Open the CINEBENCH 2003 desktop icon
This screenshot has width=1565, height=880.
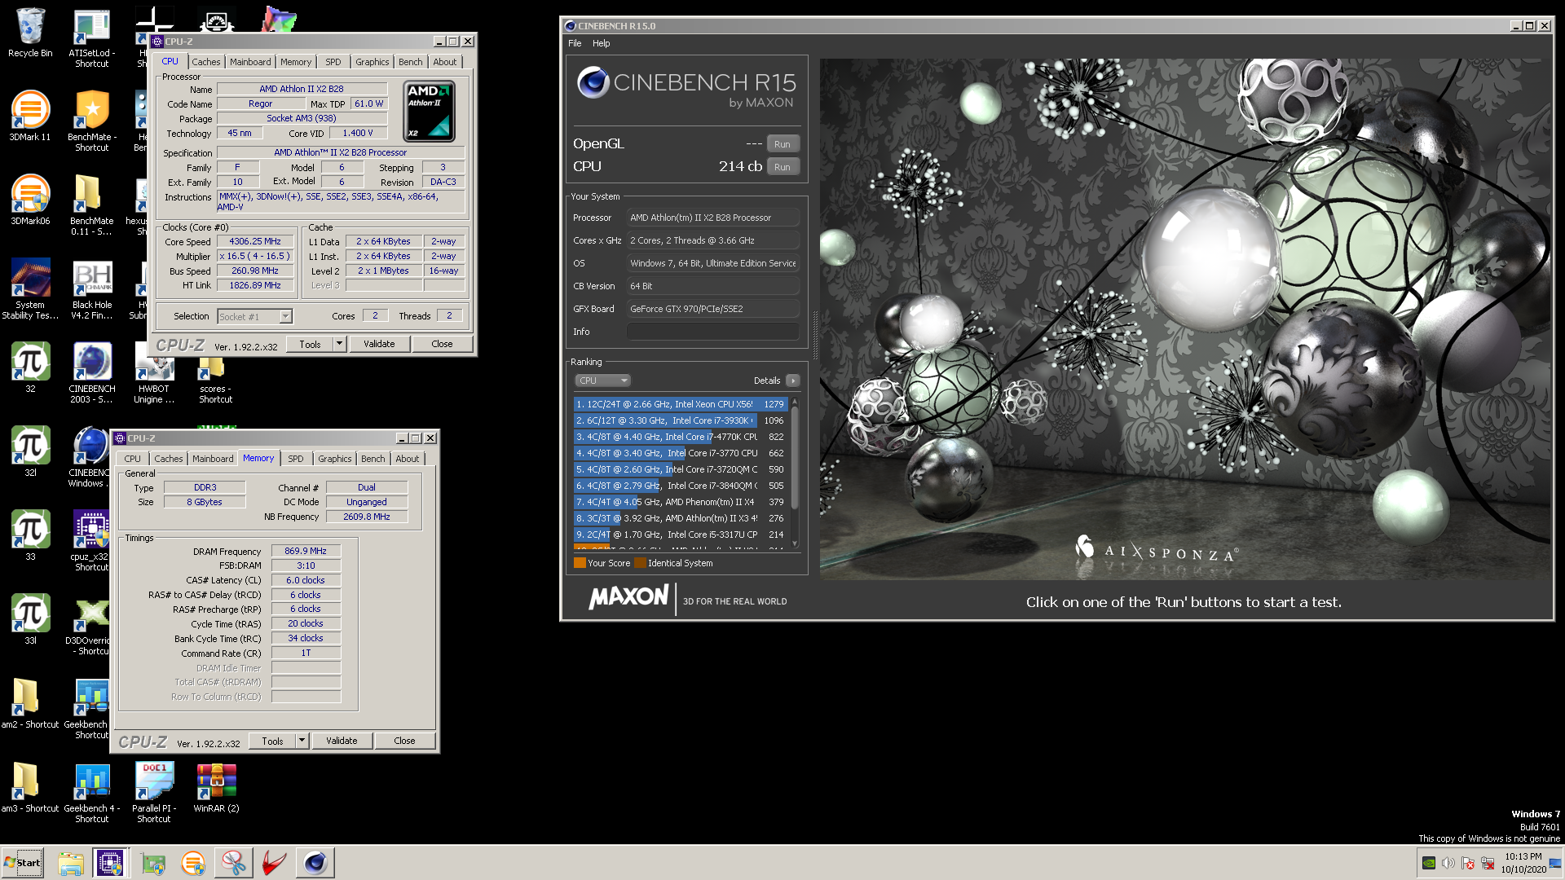91,372
